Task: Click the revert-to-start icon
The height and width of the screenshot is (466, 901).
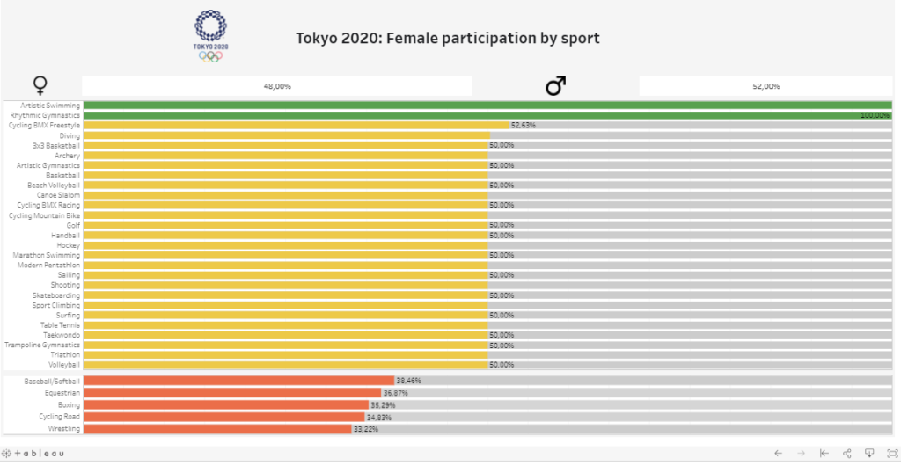Action: tap(824, 453)
